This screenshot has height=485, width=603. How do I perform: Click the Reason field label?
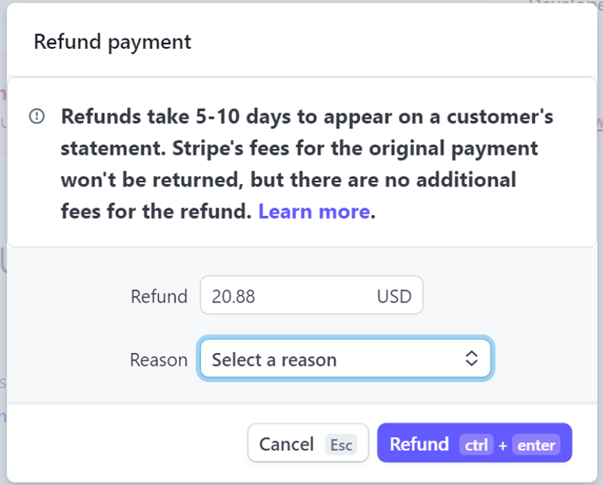[159, 360]
